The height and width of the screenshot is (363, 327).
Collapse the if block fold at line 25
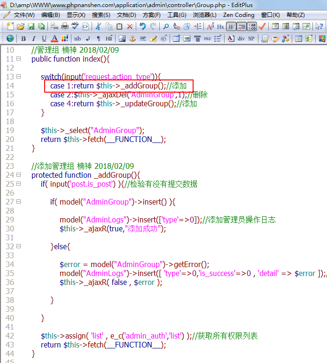point(18,184)
